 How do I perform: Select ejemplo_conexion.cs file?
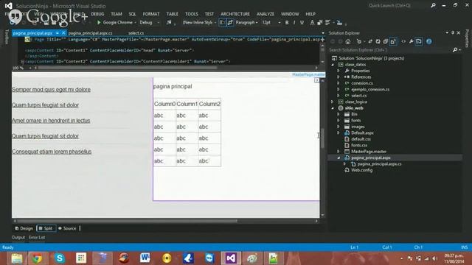tap(370, 90)
